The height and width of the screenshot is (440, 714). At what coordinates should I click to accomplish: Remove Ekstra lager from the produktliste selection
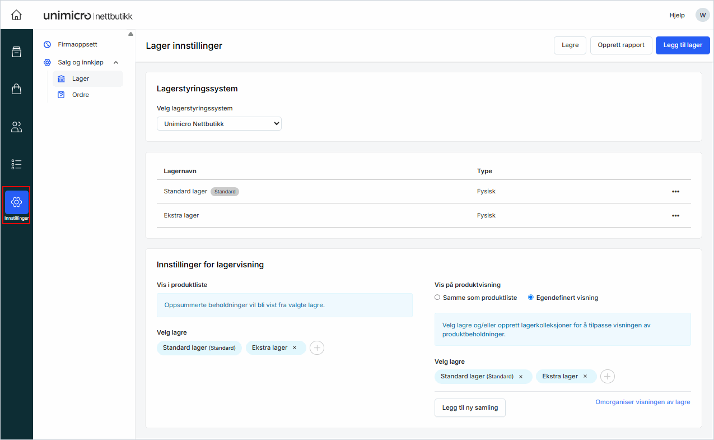[295, 348]
